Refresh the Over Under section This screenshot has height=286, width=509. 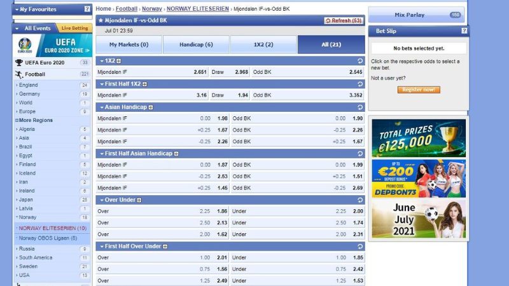[359, 200]
